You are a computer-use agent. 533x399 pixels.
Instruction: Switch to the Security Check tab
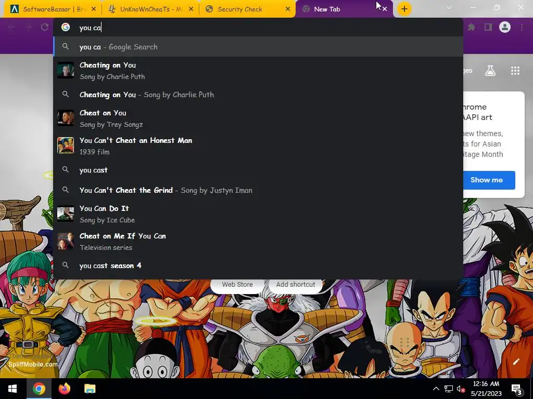[x=247, y=9]
